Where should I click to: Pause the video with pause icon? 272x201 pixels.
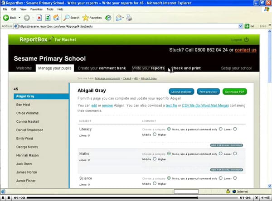(x=3, y=197)
